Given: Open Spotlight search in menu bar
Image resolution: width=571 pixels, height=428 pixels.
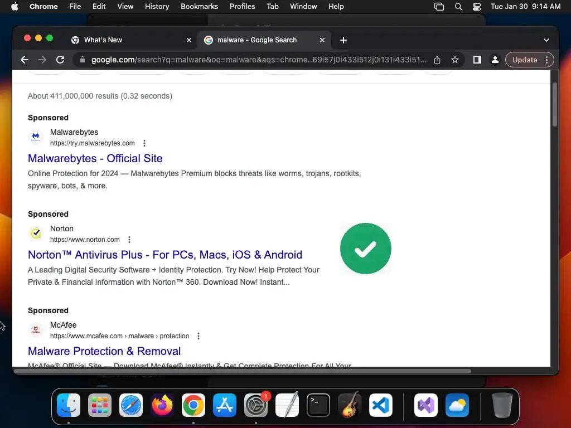Looking at the screenshot, I should tap(458, 7).
